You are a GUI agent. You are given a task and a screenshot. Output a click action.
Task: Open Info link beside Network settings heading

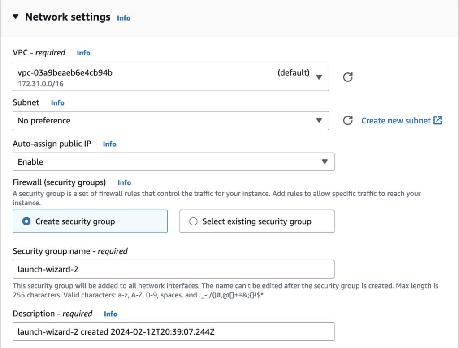click(123, 18)
